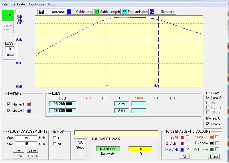Click the Marker 1 red color swatch
This screenshot has height=163, width=229.
click(29, 104)
